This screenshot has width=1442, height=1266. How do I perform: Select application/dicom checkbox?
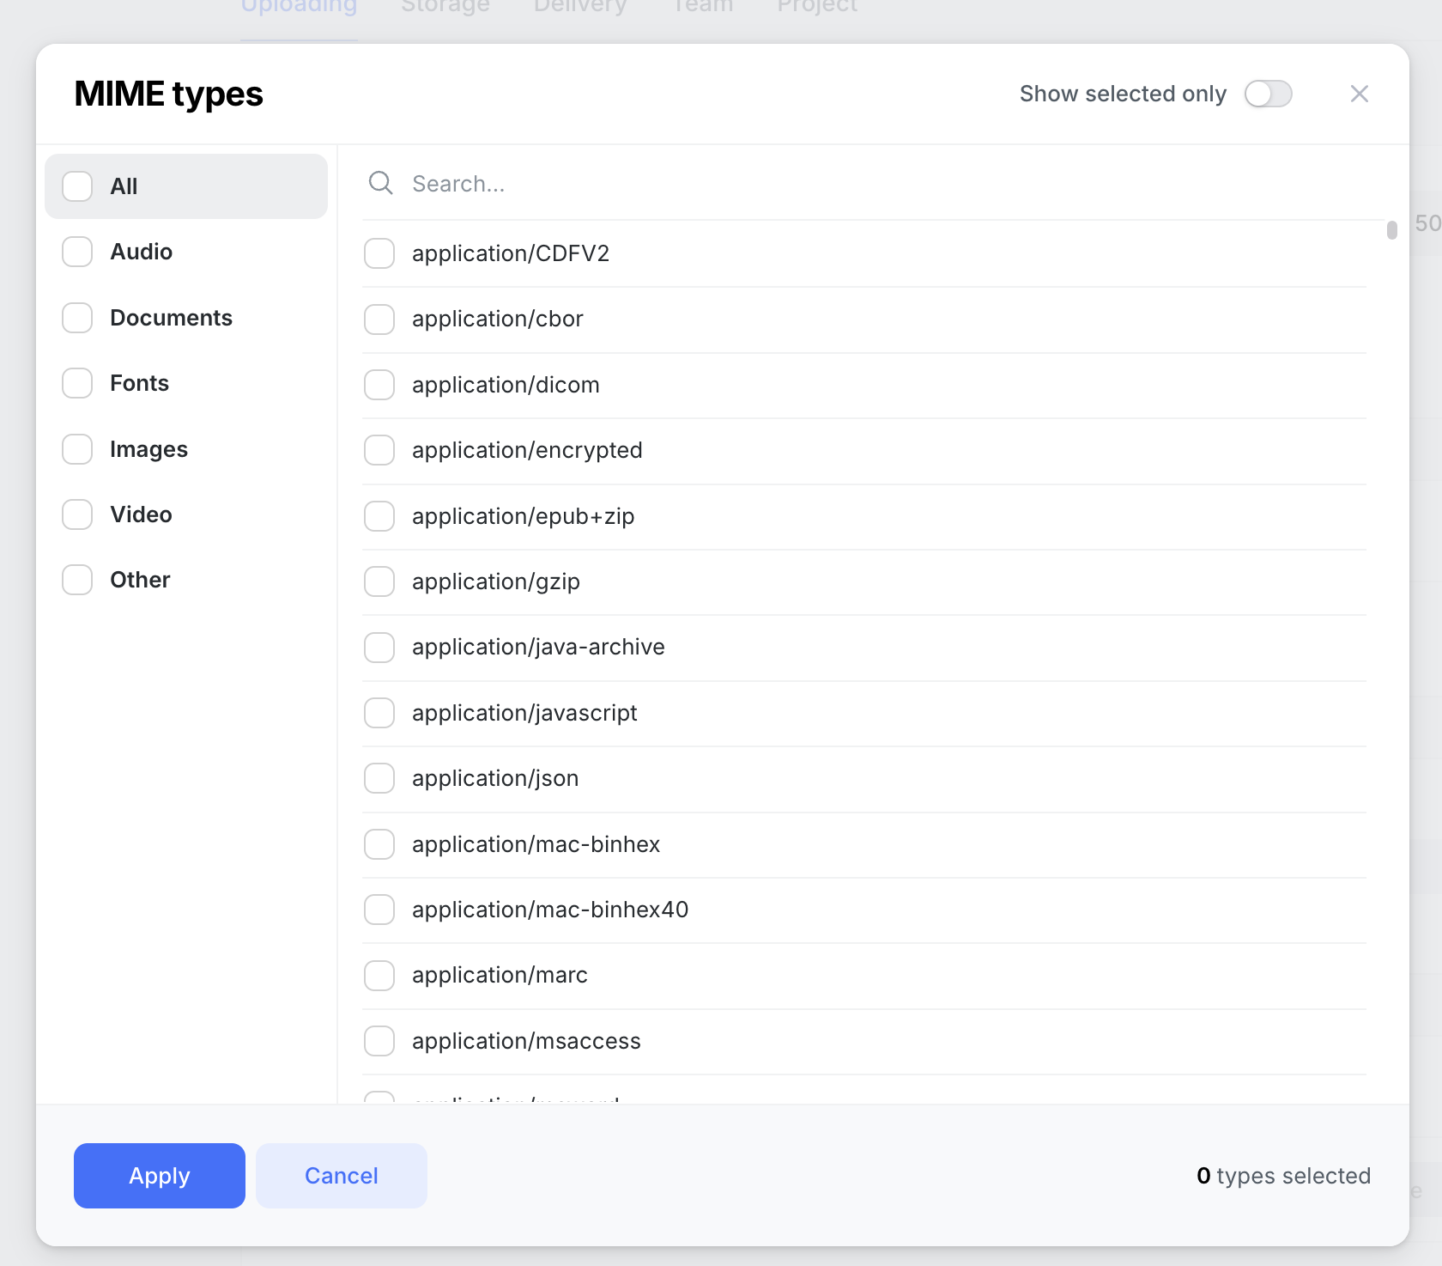tap(379, 385)
